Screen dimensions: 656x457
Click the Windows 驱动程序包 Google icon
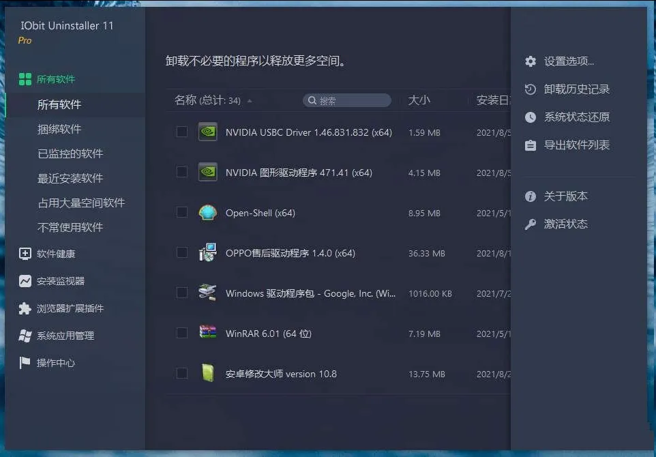pyautogui.click(x=207, y=293)
